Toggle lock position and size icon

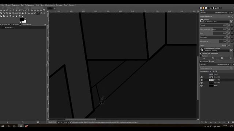(x=214, y=71)
